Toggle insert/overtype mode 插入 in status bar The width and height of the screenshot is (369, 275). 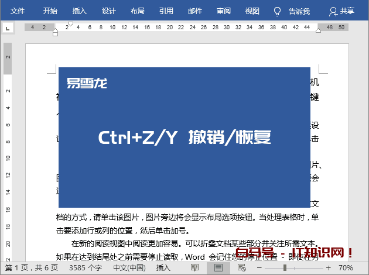point(164,267)
